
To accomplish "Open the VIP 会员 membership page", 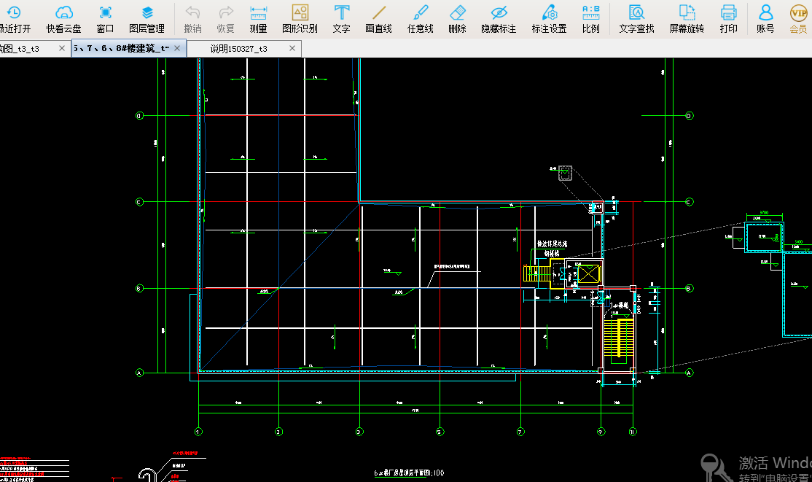I will pyautogui.click(x=799, y=19).
